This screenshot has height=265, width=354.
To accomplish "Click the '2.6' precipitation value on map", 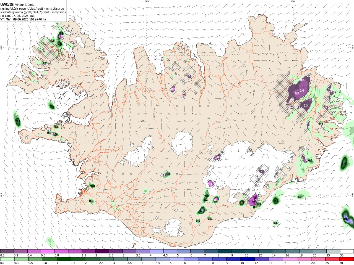I will click(x=60, y=44).
